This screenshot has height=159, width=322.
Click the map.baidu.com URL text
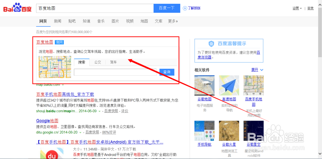[48, 85]
